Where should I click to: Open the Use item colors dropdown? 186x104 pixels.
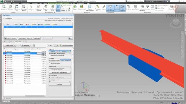[x=60, y=53]
